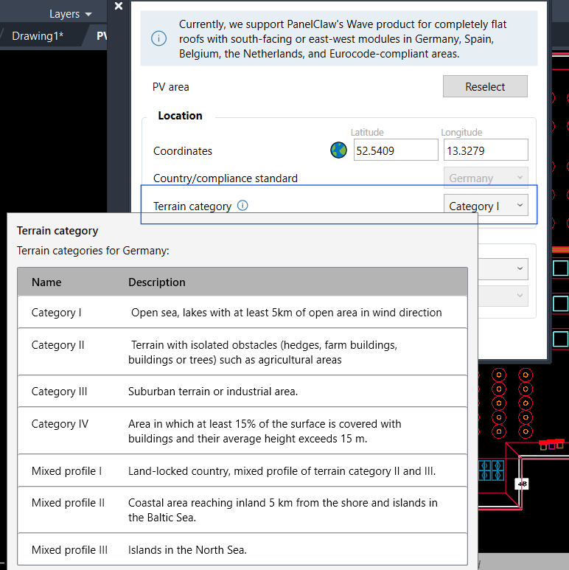Click the info icon beside Terrain category
The image size is (569, 570).
tap(242, 206)
